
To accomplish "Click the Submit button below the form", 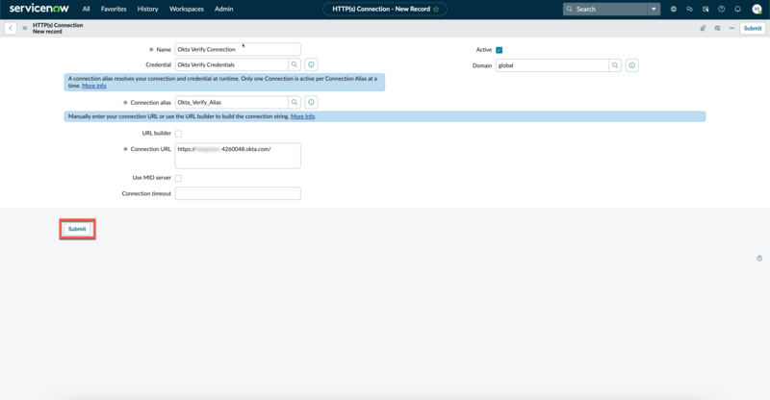I will coord(77,229).
